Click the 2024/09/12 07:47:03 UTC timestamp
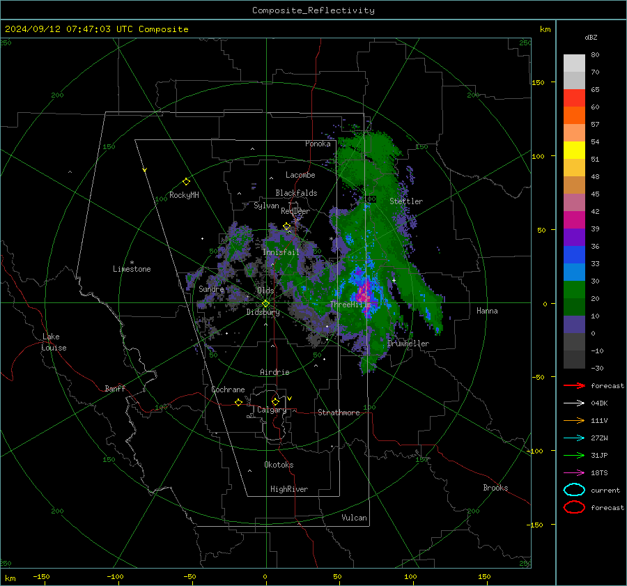The width and height of the screenshot is (627, 586). (69, 29)
